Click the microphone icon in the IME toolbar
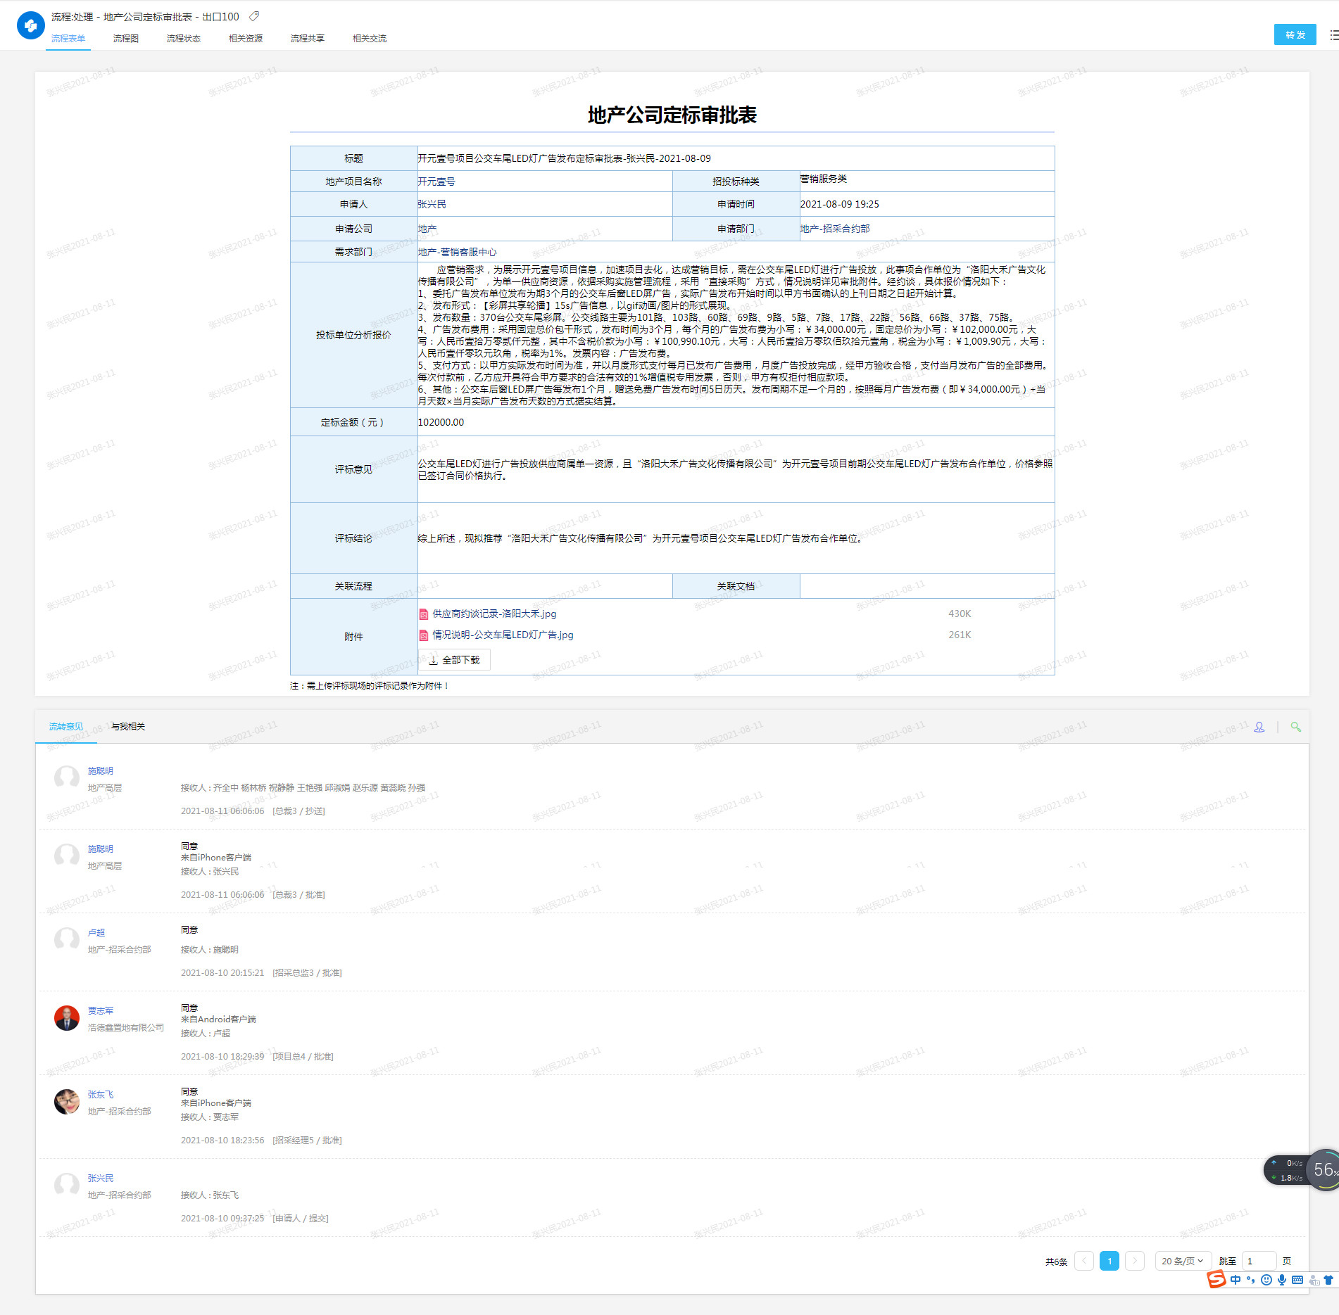Image resolution: width=1339 pixels, height=1315 pixels. point(1282,1280)
